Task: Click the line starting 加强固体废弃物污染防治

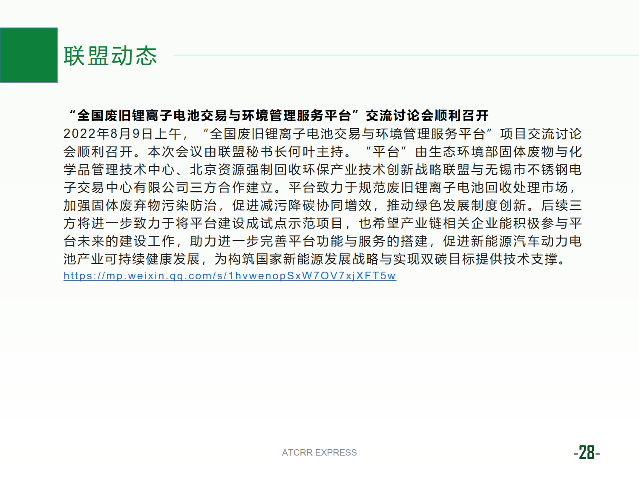Action: [322, 205]
